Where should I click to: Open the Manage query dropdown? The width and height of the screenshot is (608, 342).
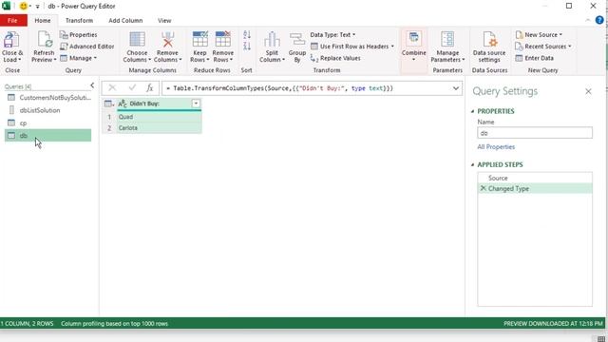coord(78,58)
